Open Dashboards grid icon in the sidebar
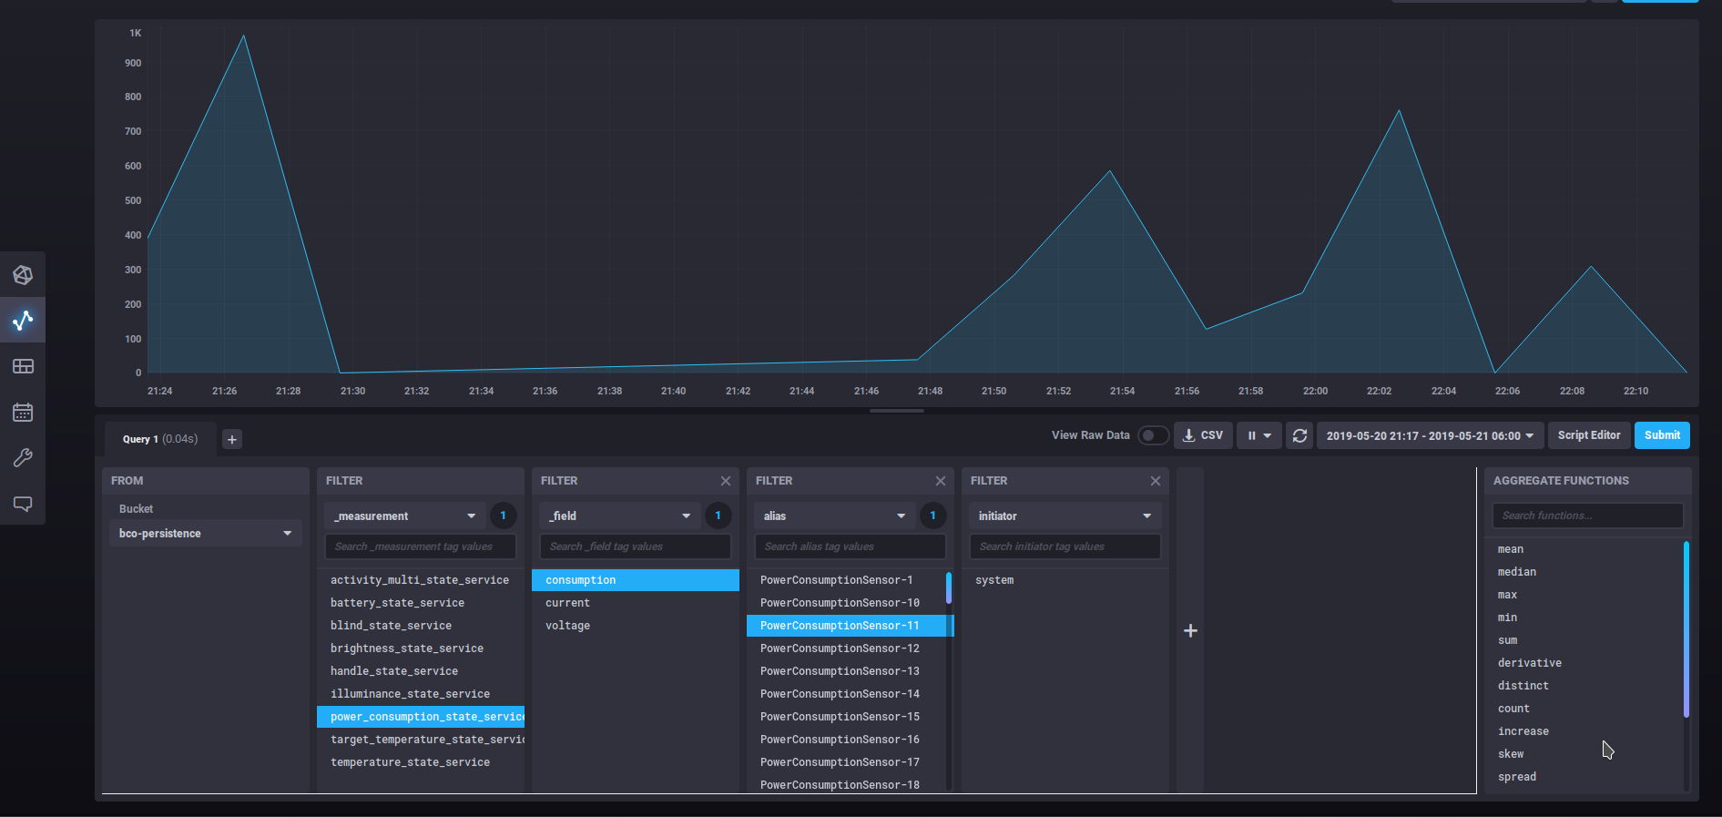The width and height of the screenshot is (1722, 817). 23,366
